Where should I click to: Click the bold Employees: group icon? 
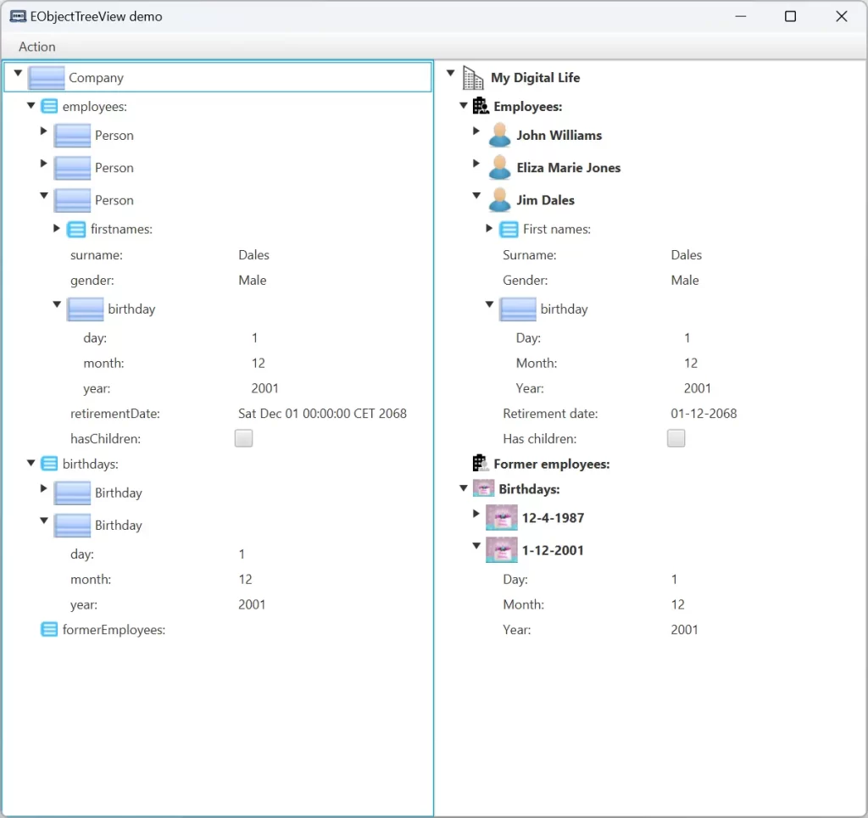(481, 106)
